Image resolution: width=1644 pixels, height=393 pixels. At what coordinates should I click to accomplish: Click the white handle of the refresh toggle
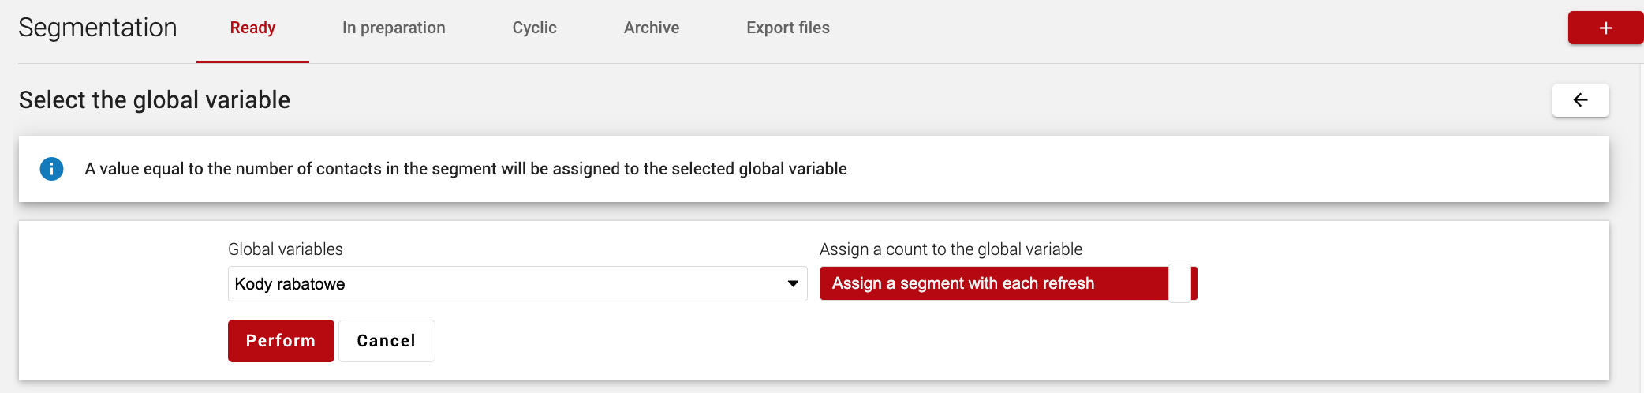[x=1179, y=283]
